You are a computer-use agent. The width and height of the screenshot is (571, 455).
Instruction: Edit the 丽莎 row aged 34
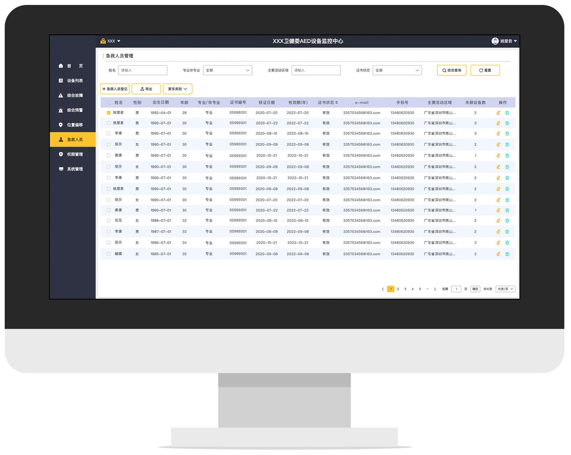point(498,243)
